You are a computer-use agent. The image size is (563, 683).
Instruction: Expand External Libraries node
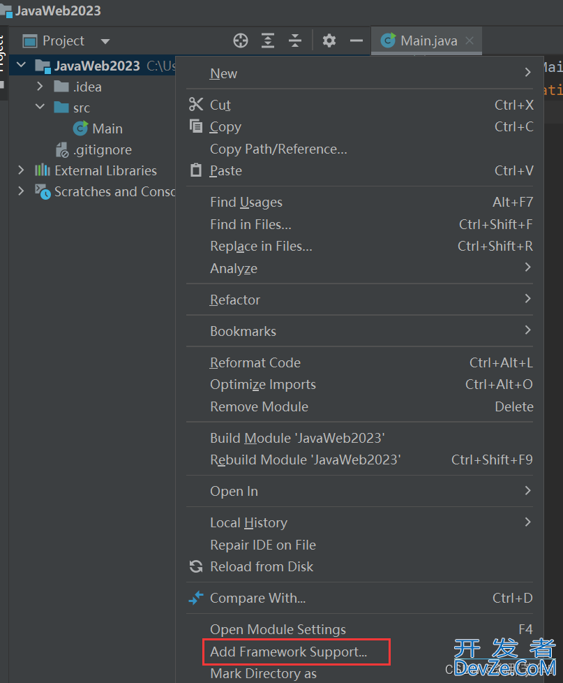pyautogui.click(x=21, y=170)
